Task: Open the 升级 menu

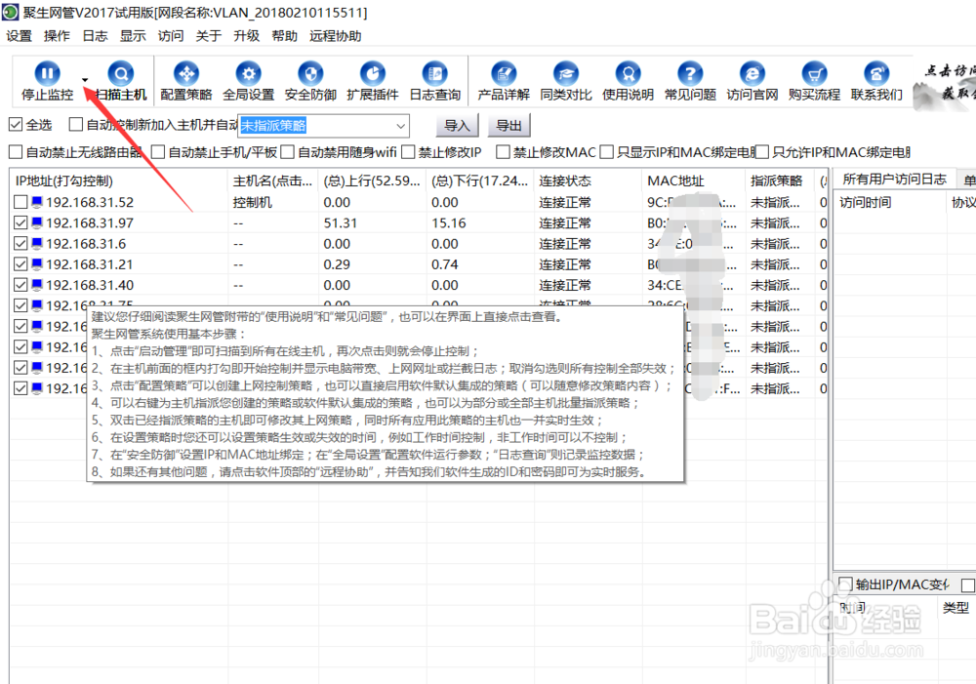Action: pyautogui.click(x=247, y=36)
